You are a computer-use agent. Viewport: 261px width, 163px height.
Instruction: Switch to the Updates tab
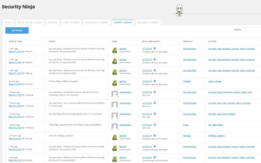point(53,22)
